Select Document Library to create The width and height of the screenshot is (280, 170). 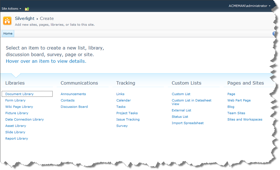point(19,94)
